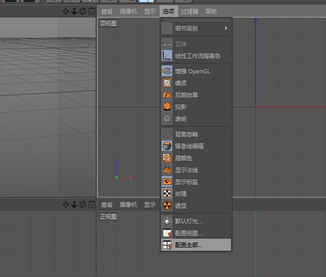Select 透显 menu entry text

pyautogui.click(x=181, y=206)
